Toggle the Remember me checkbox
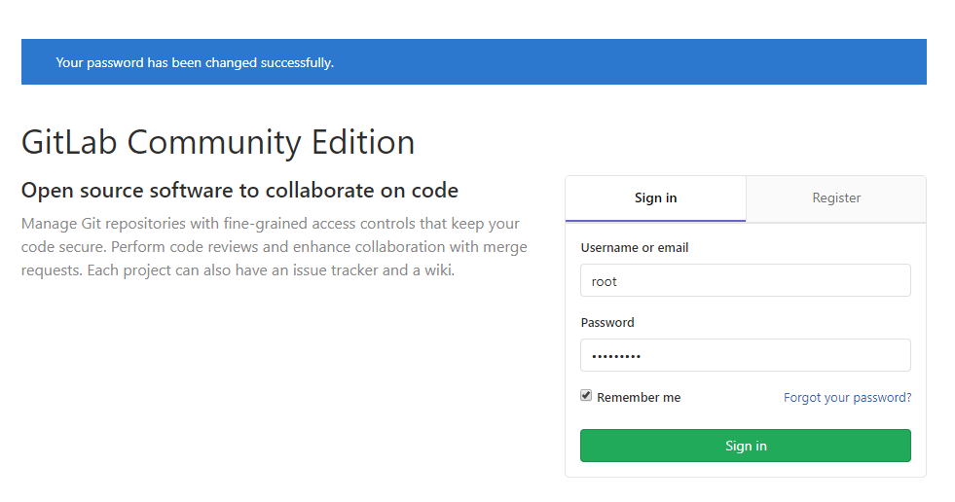 point(586,396)
